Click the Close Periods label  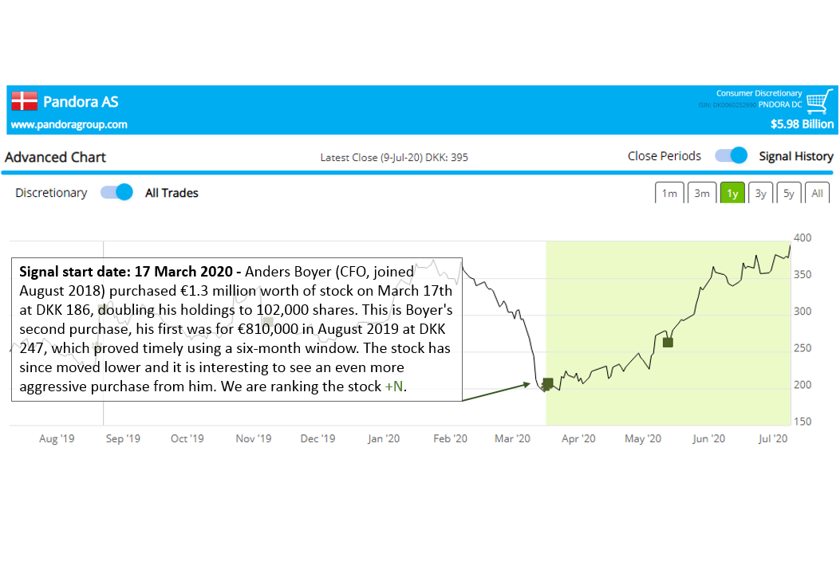point(664,156)
